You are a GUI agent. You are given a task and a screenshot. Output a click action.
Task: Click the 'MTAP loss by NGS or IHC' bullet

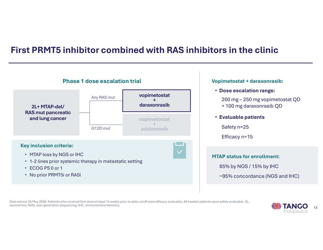[57, 154]
